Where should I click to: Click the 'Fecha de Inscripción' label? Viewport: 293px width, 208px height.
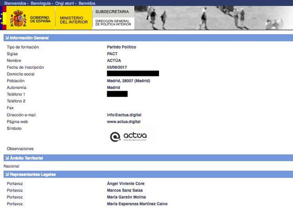coord(25,67)
